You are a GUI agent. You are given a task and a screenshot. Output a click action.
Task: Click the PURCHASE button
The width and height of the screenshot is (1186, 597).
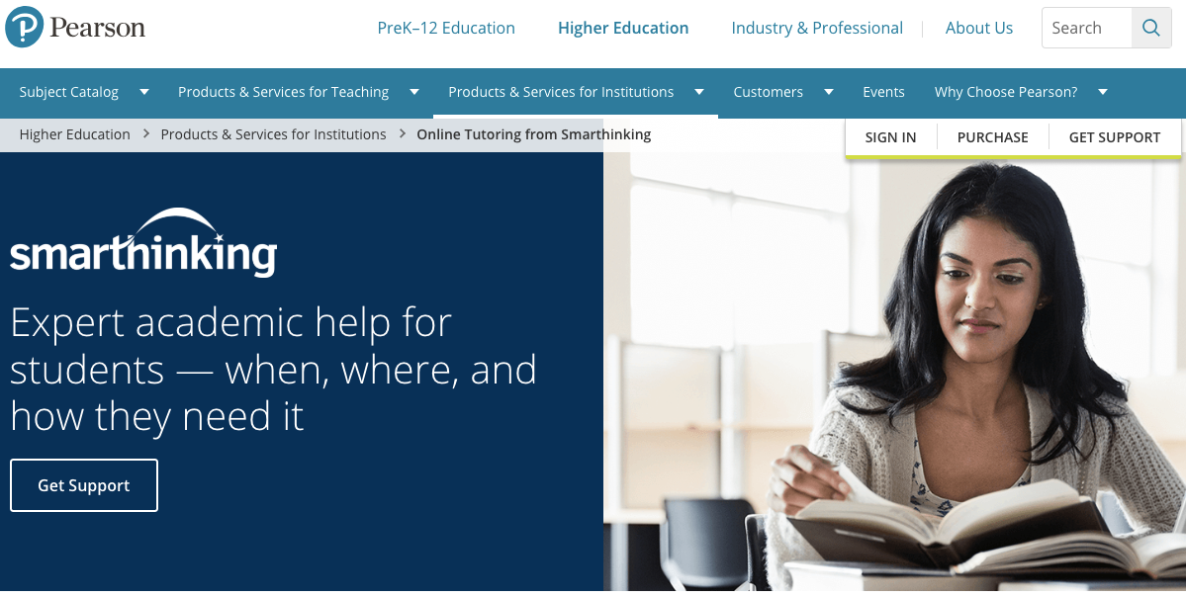992,137
